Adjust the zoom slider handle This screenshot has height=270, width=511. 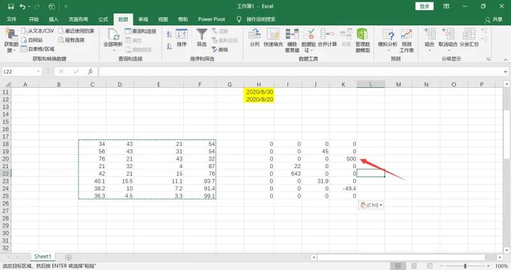pos(465,266)
